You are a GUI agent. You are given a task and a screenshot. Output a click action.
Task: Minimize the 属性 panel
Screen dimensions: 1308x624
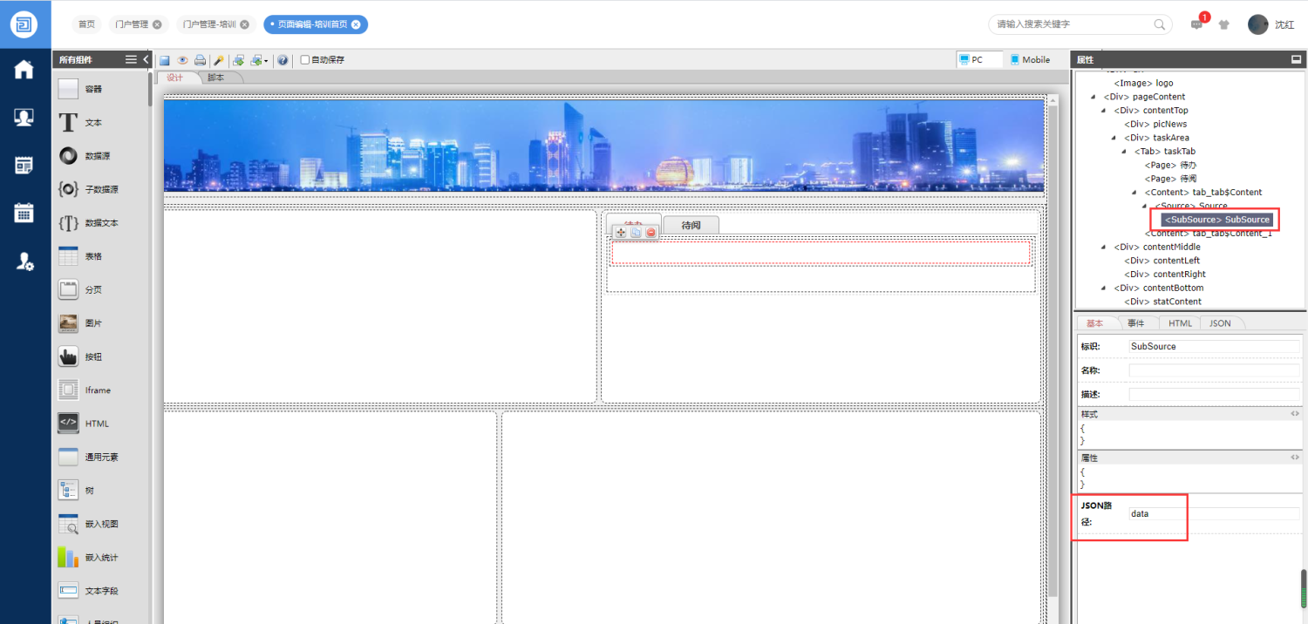(x=1296, y=59)
